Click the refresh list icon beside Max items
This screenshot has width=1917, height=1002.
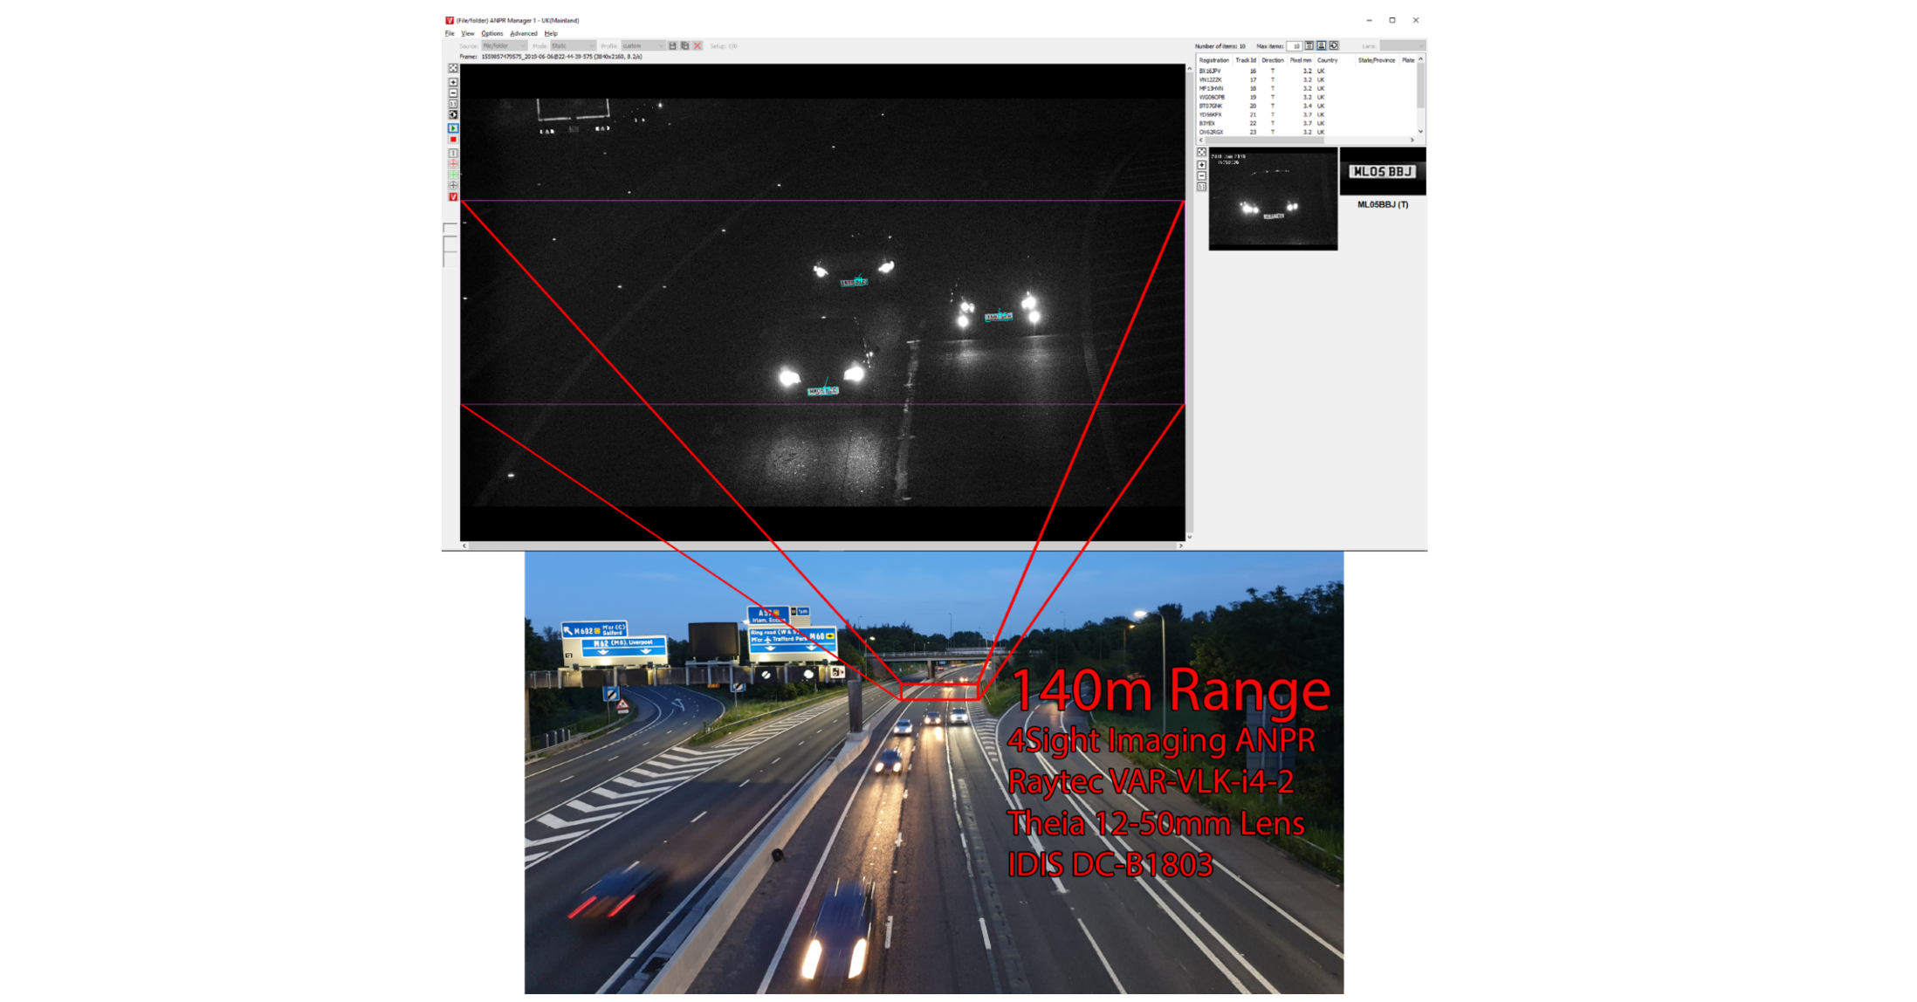(1334, 45)
